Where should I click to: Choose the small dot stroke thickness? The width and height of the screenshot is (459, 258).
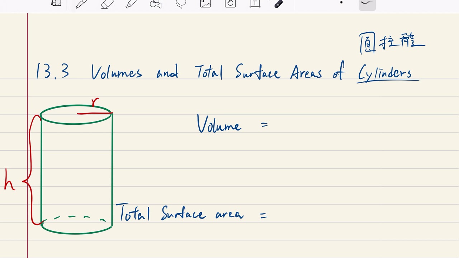click(341, 3)
